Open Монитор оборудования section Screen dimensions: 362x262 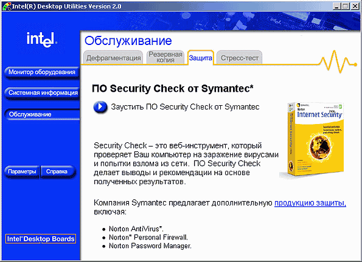point(42,72)
